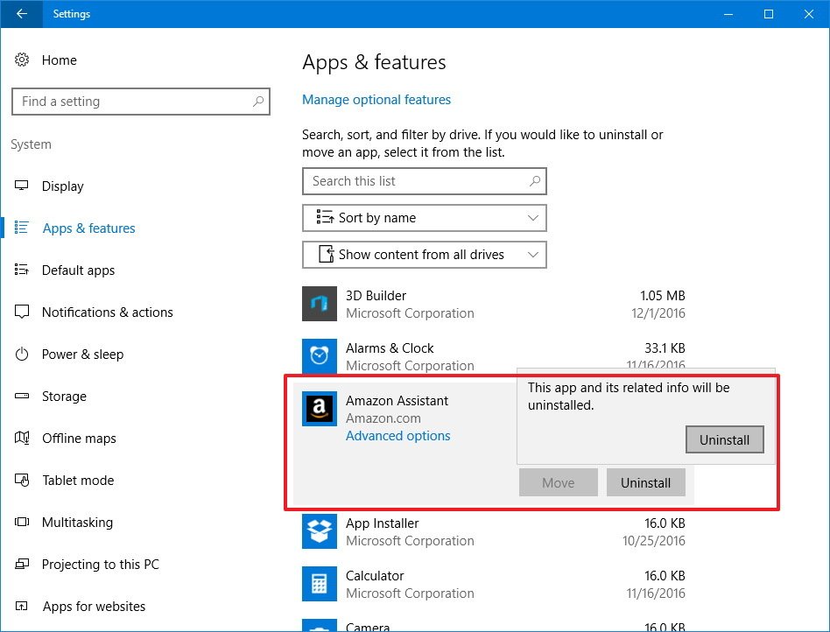Click the Find a setting search box
Image resolution: width=830 pixels, height=632 pixels.
[x=140, y=101]
